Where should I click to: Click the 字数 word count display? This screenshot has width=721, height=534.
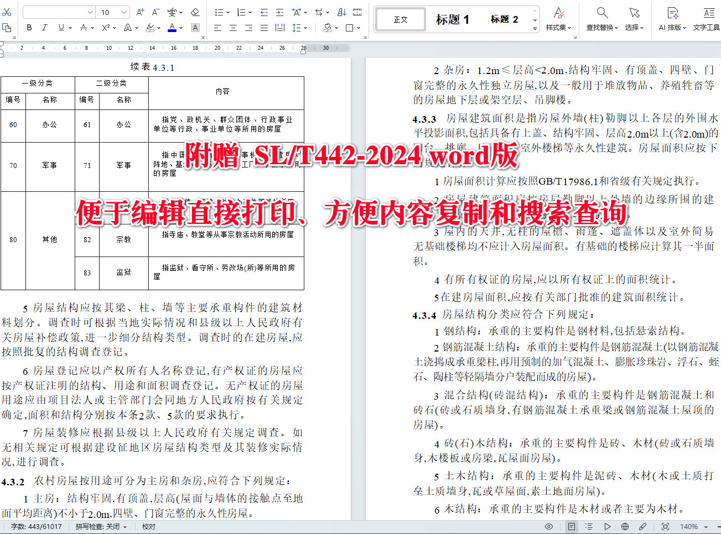pyautogui.click(x=37, y=526)
